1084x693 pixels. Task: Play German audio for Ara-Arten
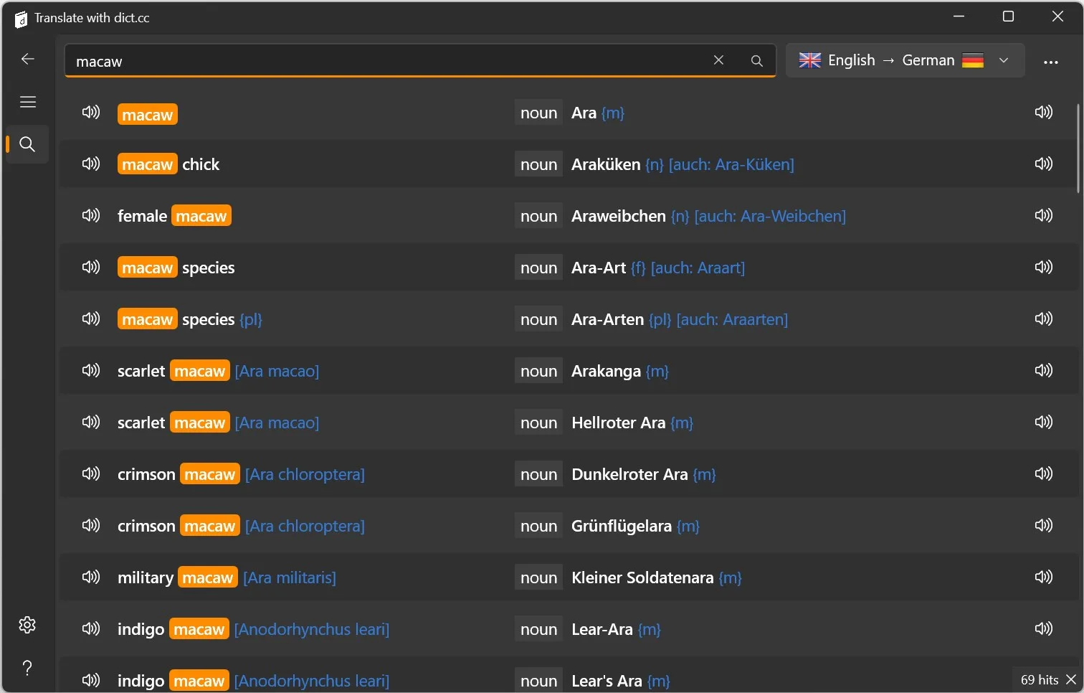point(1044,319)
